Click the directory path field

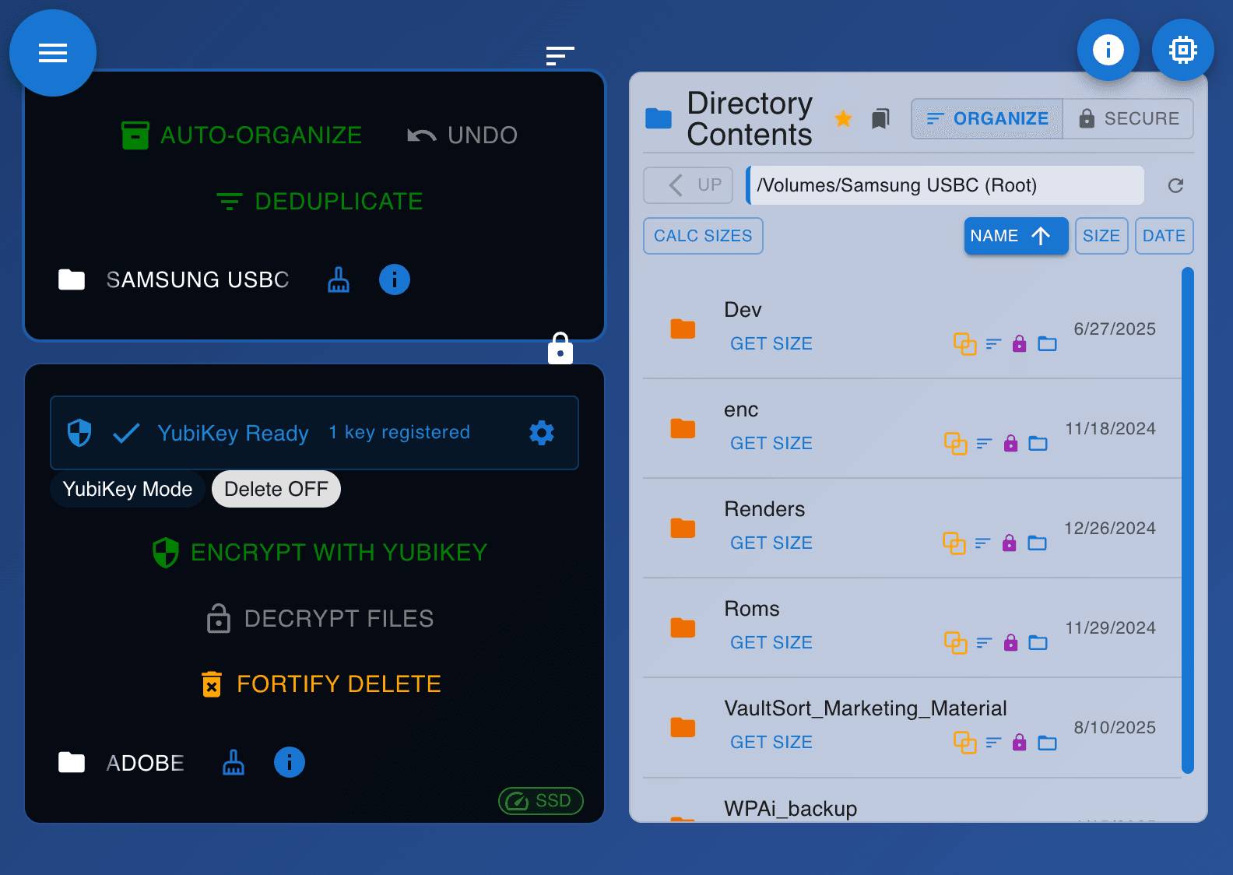(x=945, y=185)
